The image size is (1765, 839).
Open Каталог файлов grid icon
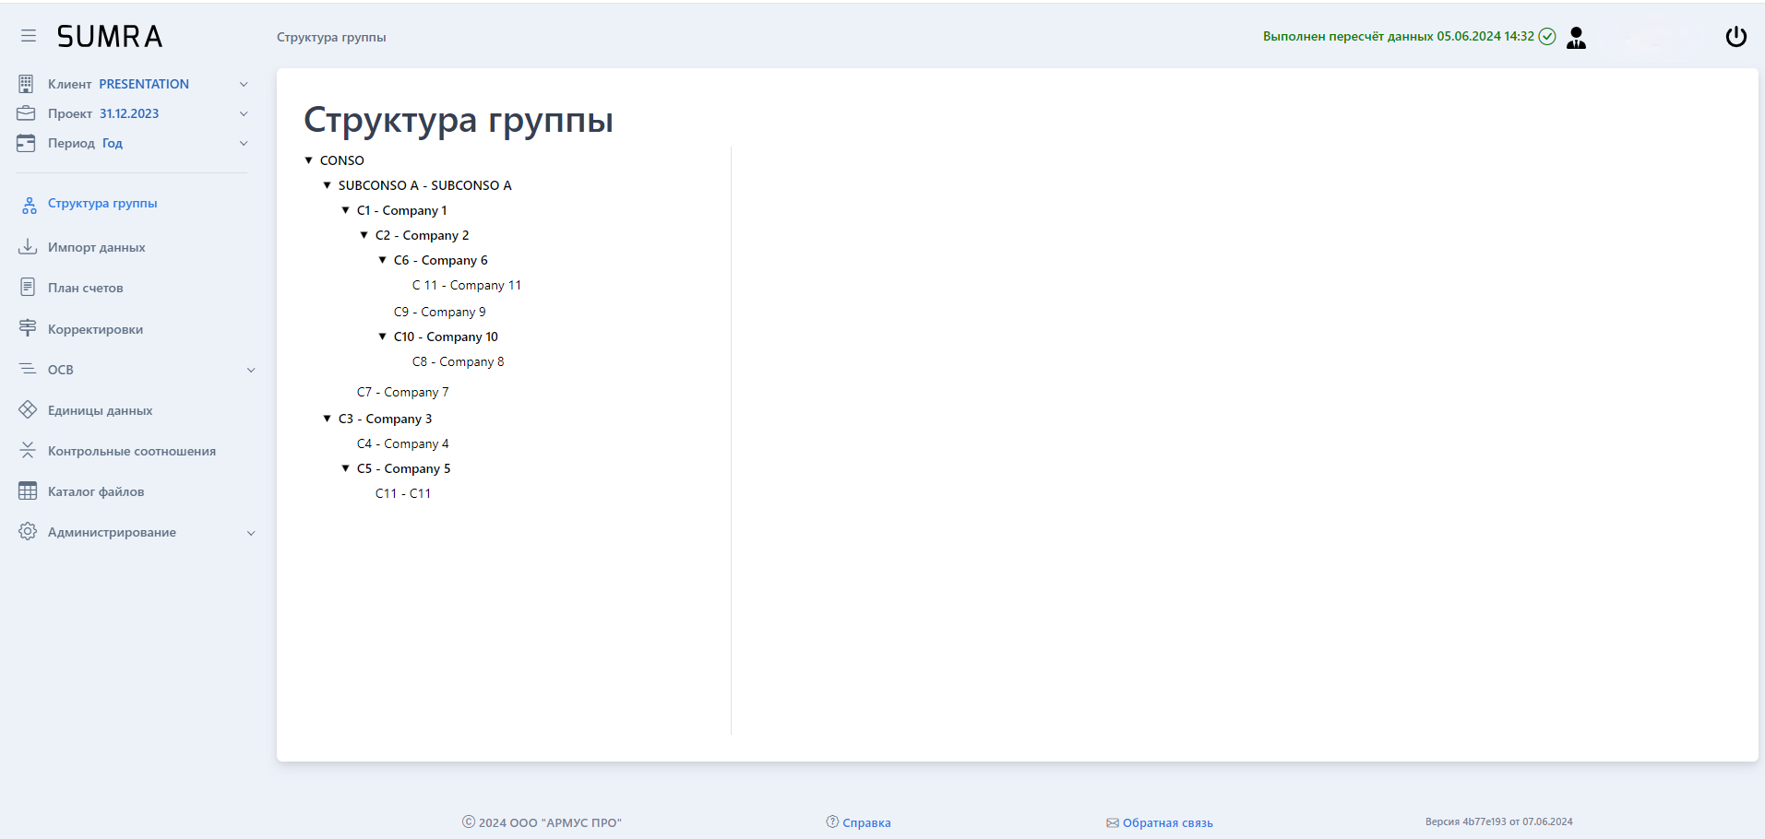click(x=28, y=490)
